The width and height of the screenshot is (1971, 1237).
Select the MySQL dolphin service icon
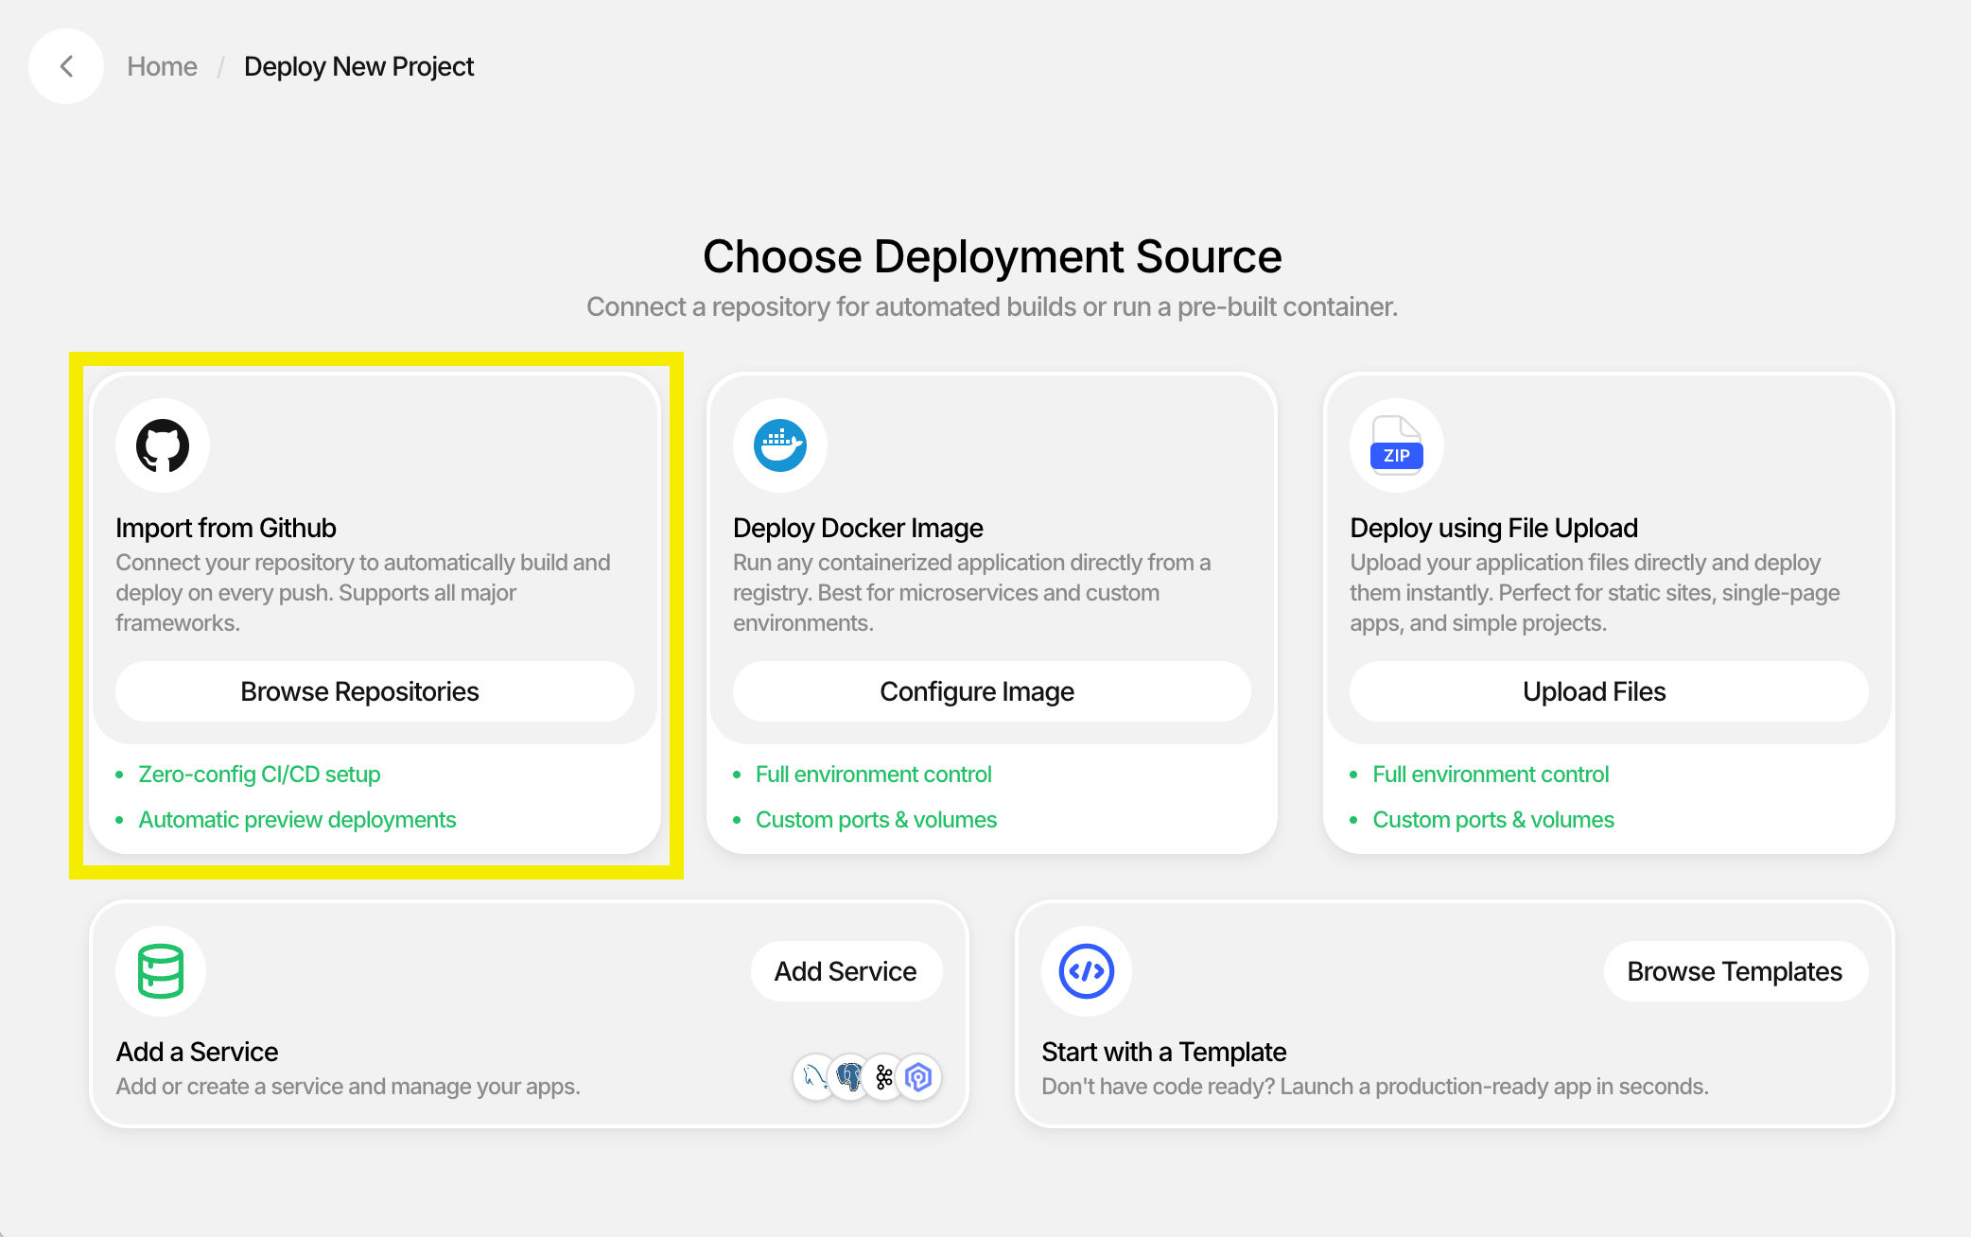[x=813, y=1077]
